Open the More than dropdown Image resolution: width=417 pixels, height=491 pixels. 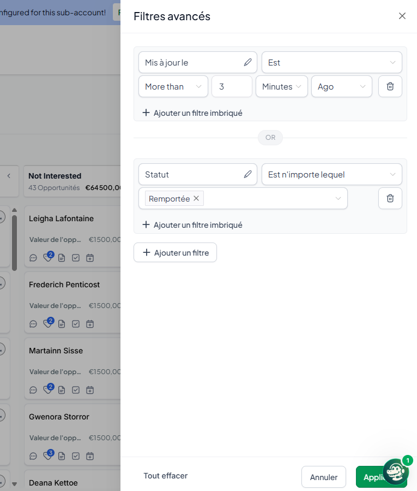click(173, 86)
